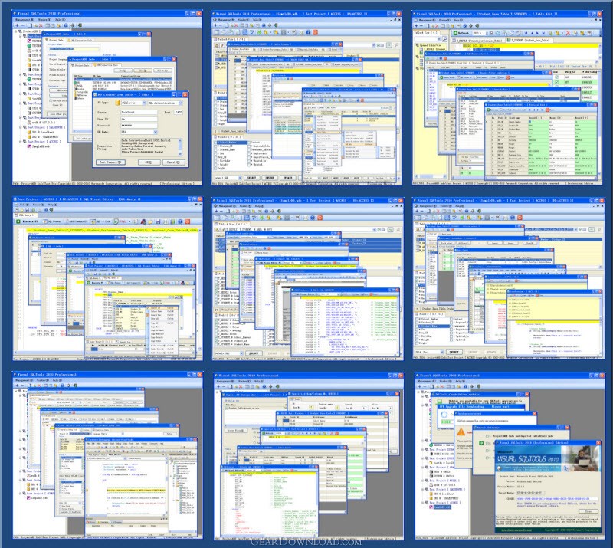Open Help menu in top-left screenshot
Image resolution: width=613 pixels, height=548 pixels.
[60, 20]
